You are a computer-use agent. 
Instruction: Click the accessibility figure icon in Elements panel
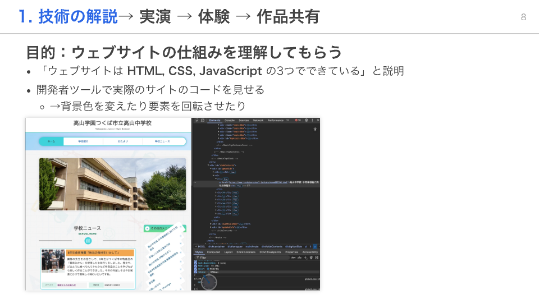coord(315,129)
